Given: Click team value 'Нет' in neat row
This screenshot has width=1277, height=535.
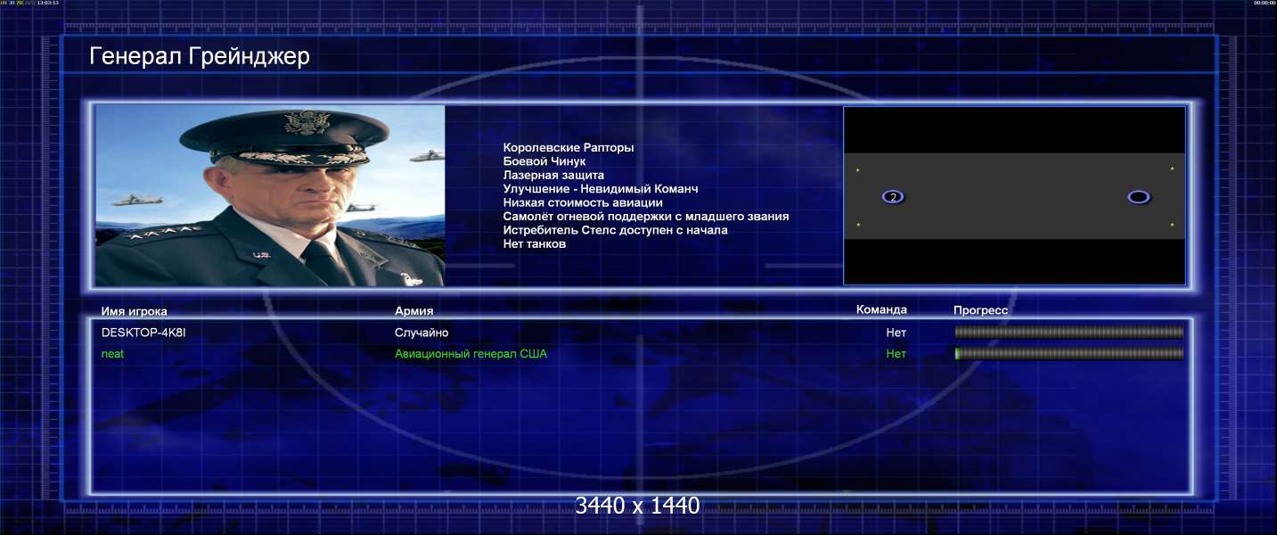Looking at the screenshot, I should click(x=896, y=354).
